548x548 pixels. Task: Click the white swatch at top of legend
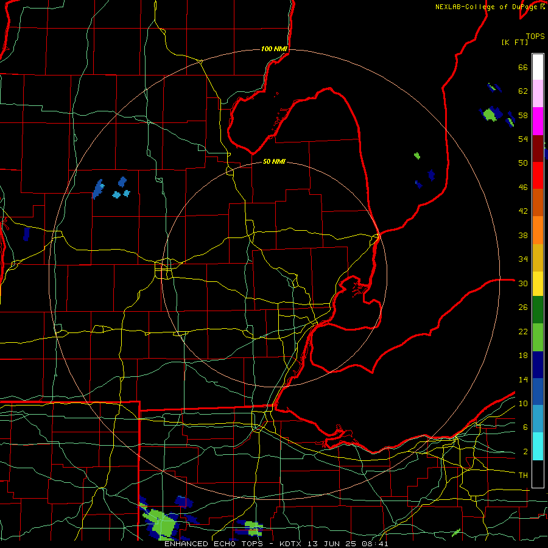pos(538,67)
